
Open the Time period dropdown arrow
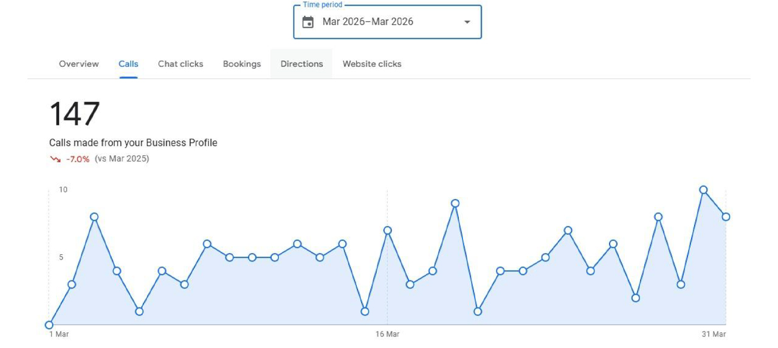(467, 22)
